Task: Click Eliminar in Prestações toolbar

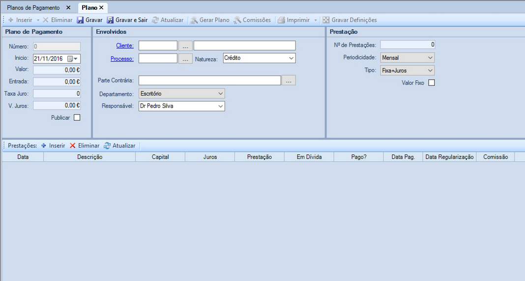Action: (x=85, y=146)
